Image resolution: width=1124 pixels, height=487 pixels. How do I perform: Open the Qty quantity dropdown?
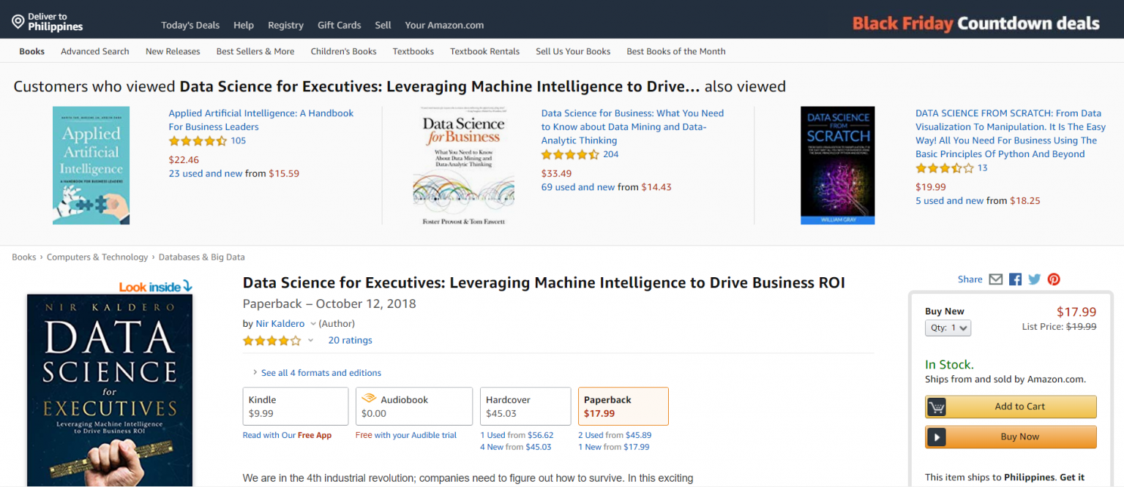tap(948, 328)
